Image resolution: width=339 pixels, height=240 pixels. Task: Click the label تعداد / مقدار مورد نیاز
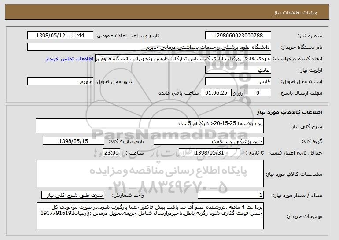pos(298,195)
